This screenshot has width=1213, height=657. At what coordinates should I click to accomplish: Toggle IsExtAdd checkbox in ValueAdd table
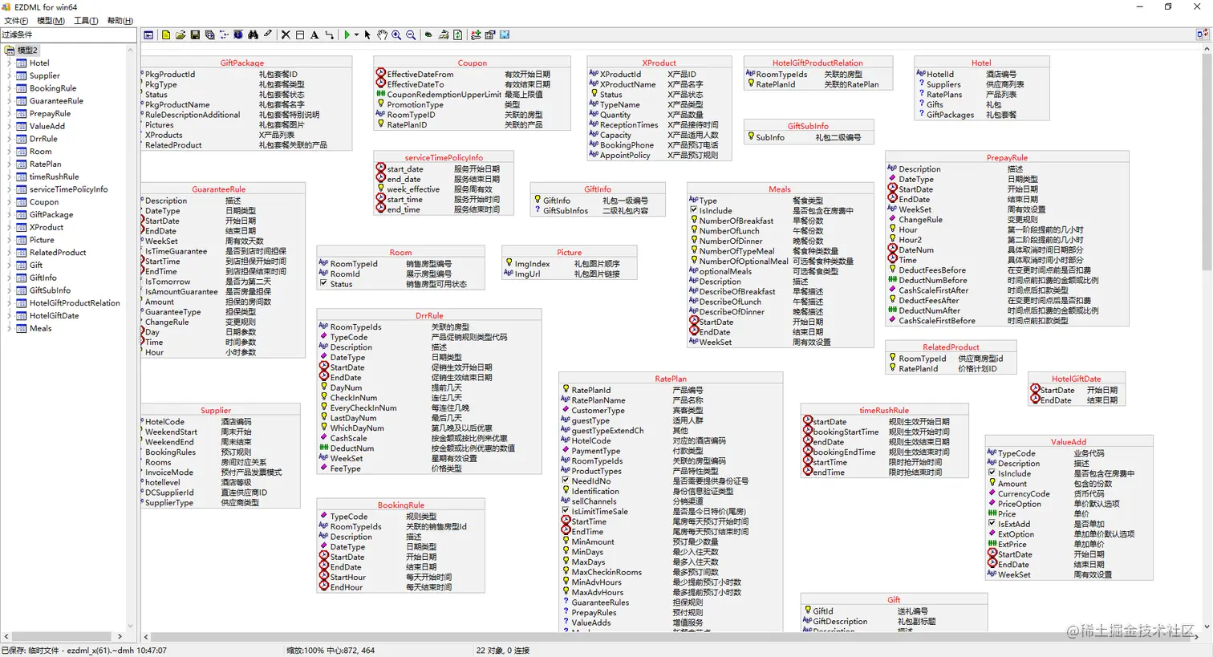pyautogui.click(x=992, y=524)
